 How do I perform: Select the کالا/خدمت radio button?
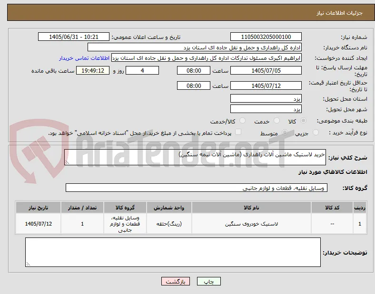[x=243, y=121]
